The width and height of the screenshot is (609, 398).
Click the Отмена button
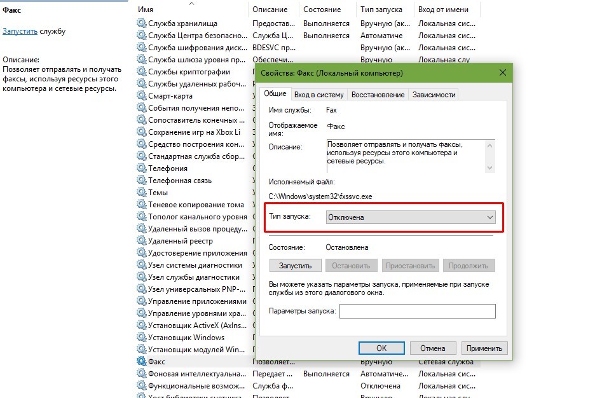click(433, 348)
